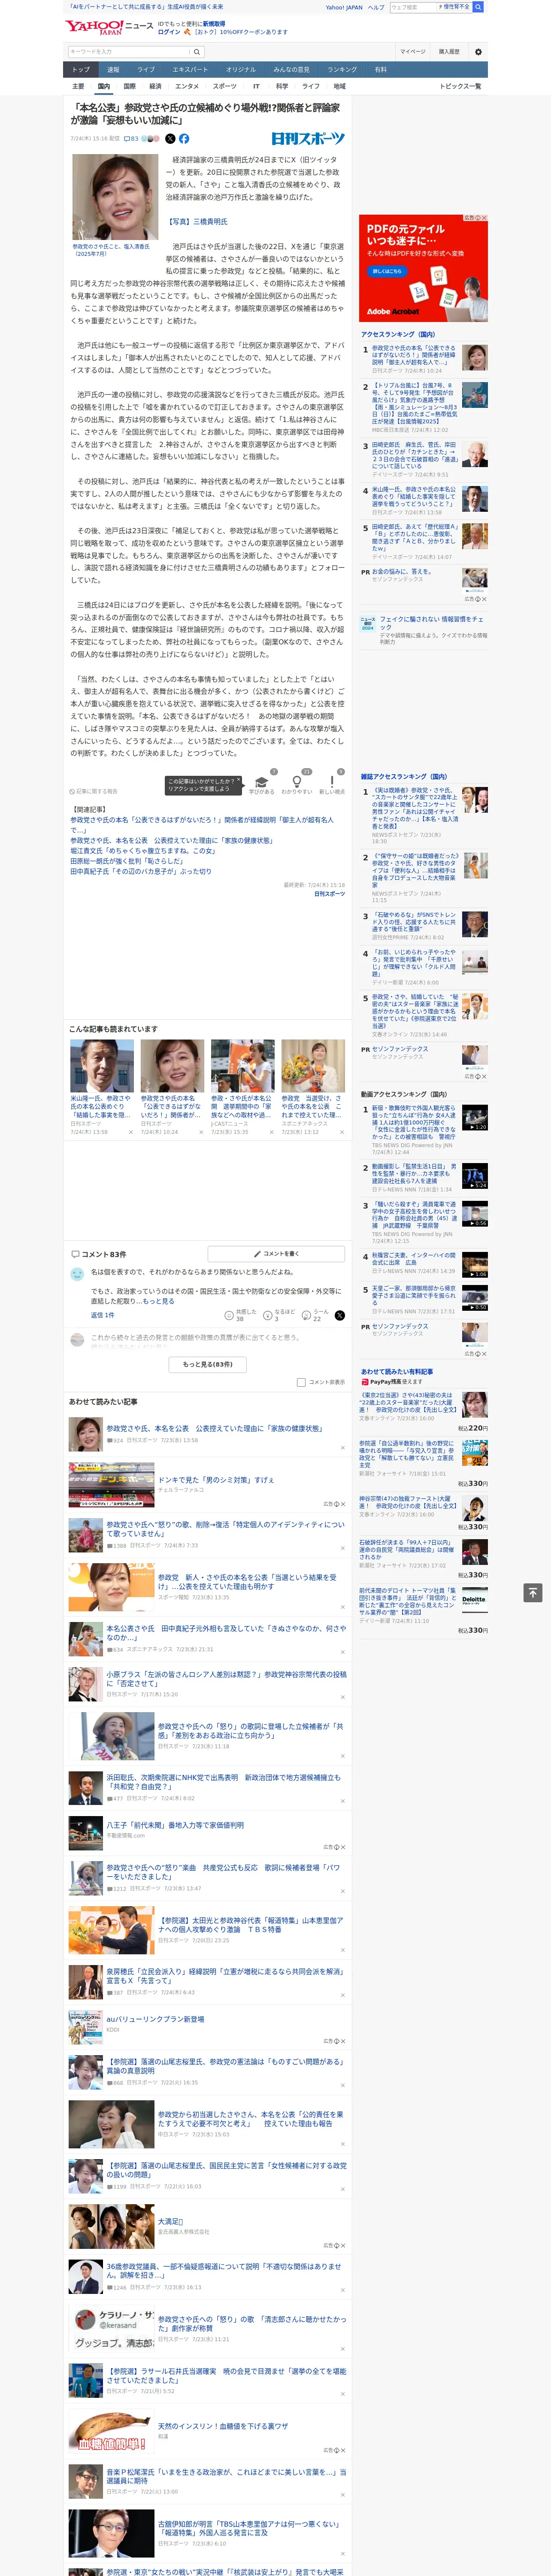This screenshot has height=2576, width=551.
Task: Click the magnifier icon beside keyword field
Action: click(x=197, y=51)
